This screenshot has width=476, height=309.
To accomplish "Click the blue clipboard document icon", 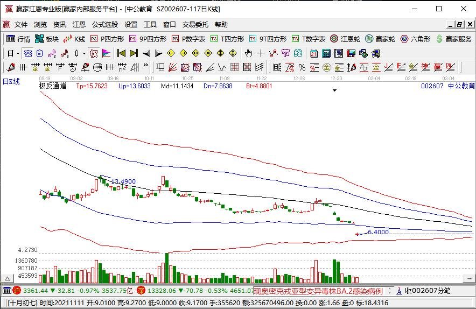I will point(40,54).
